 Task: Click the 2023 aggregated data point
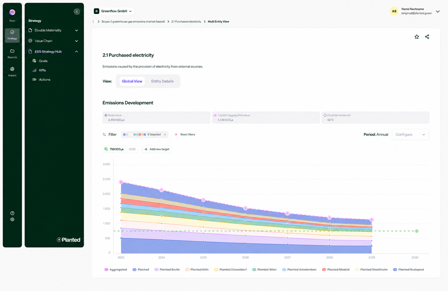tap(121, 182)
